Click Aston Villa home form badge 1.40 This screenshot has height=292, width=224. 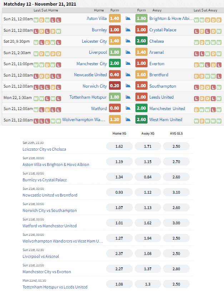(x=115, y=18)
